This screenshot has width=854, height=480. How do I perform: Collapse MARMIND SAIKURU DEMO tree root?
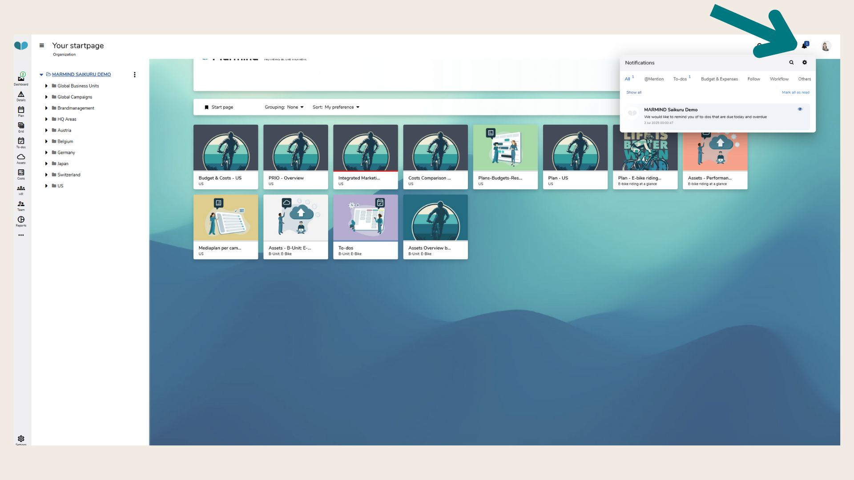[x=41, y=75]
